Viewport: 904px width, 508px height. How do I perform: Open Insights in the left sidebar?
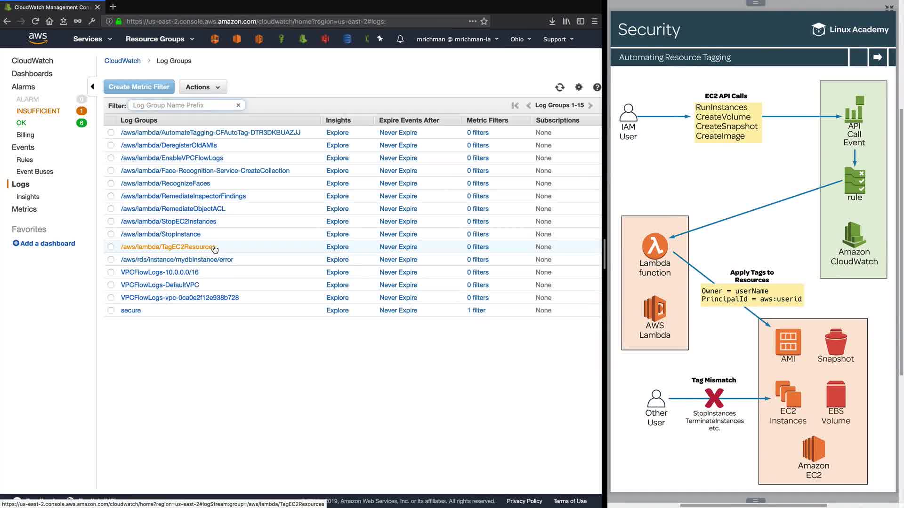click(x=28, y=197)
